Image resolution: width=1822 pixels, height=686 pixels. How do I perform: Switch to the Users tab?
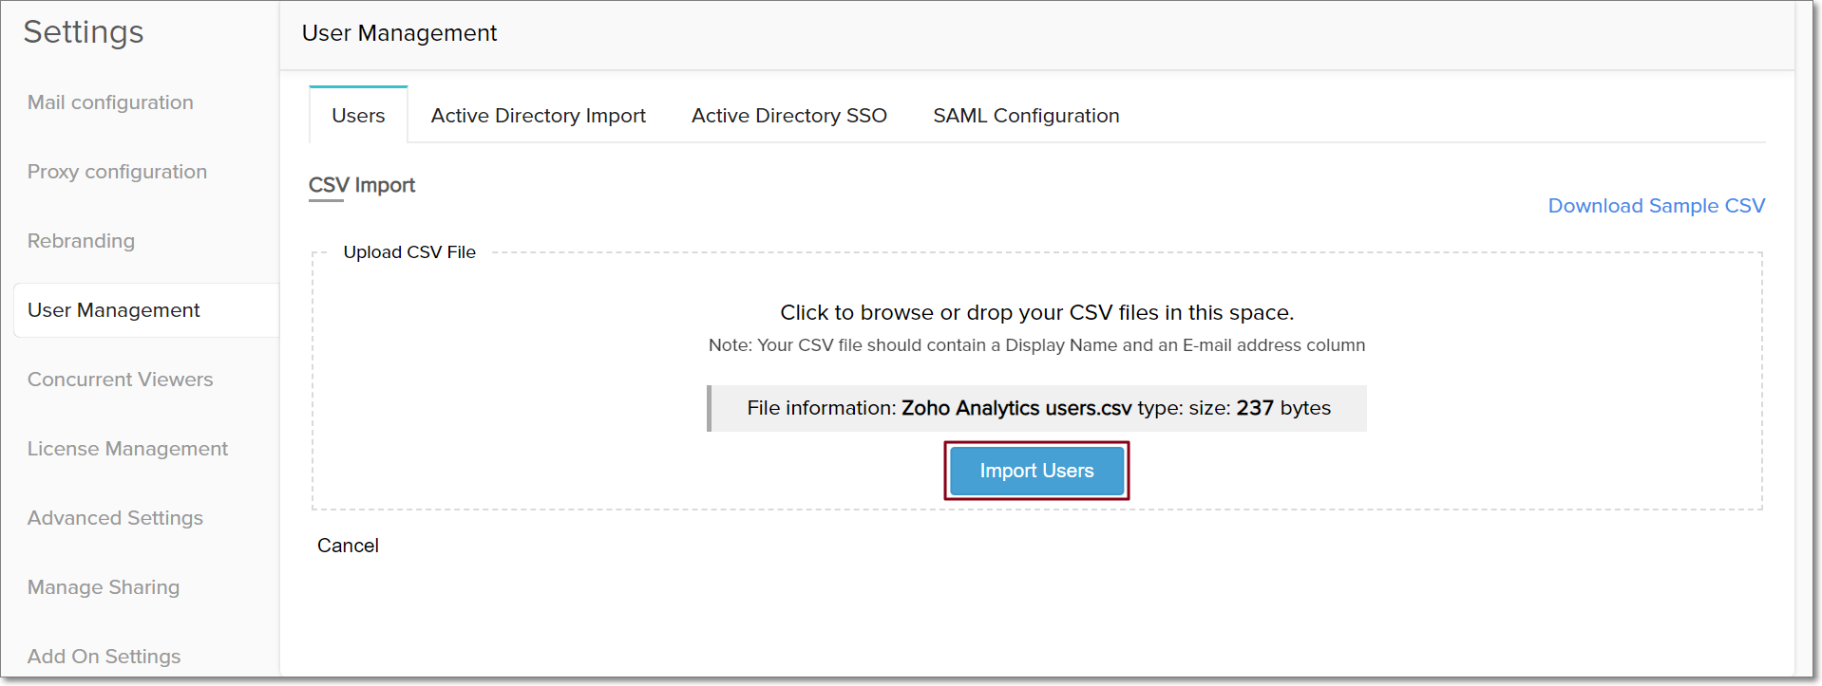point(358,116)
